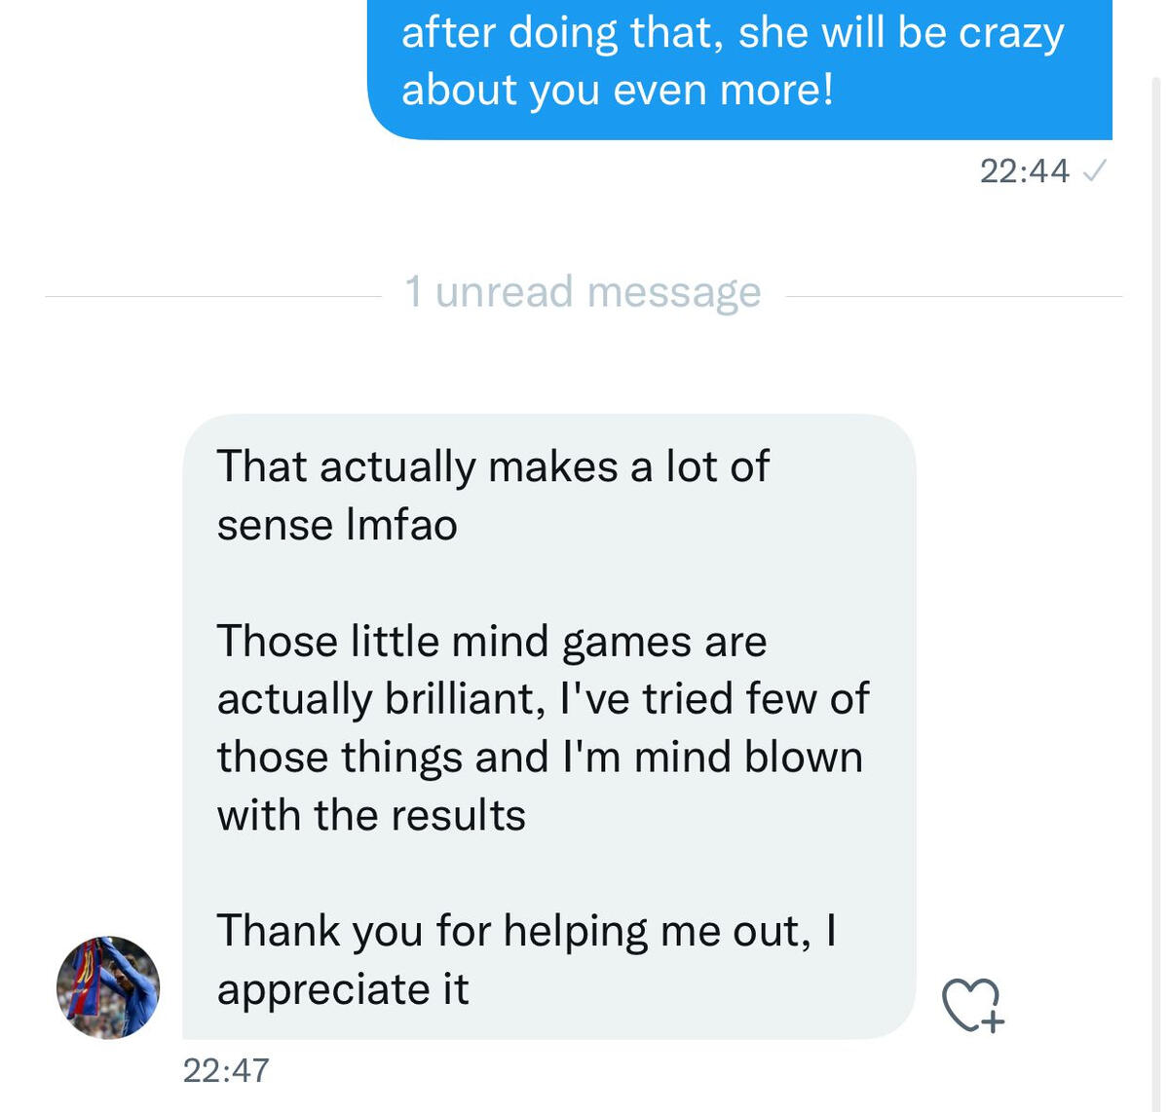Click the divider line right of unread label
This screenshot has height=1112, width=1169.
click(953, 296)
